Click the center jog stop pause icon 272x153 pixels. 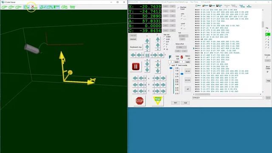pyautogui.click(x=147, y=55)
